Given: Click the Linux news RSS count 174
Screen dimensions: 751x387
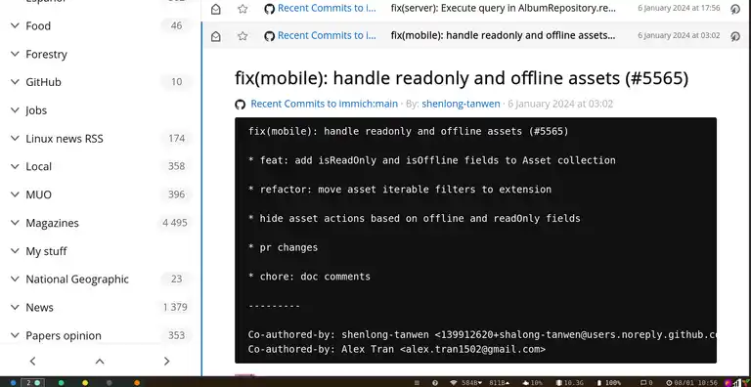Looking at the screenshot, I should click(x=176, y=139).
